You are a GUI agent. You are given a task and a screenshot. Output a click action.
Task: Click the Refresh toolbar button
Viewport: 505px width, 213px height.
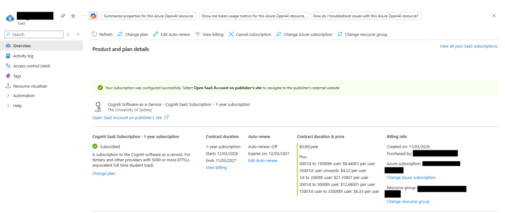(102, 35)
